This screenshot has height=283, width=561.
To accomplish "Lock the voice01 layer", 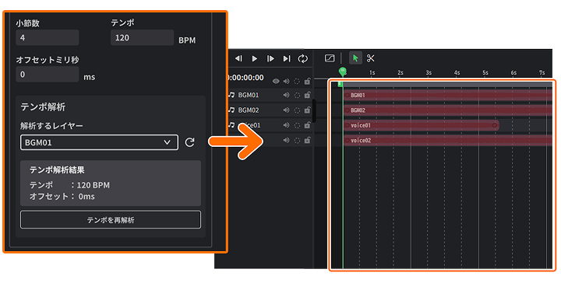I will coord(307,125).
